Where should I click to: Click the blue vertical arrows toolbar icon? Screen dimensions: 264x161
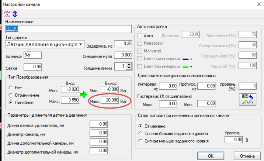[15, 14]
